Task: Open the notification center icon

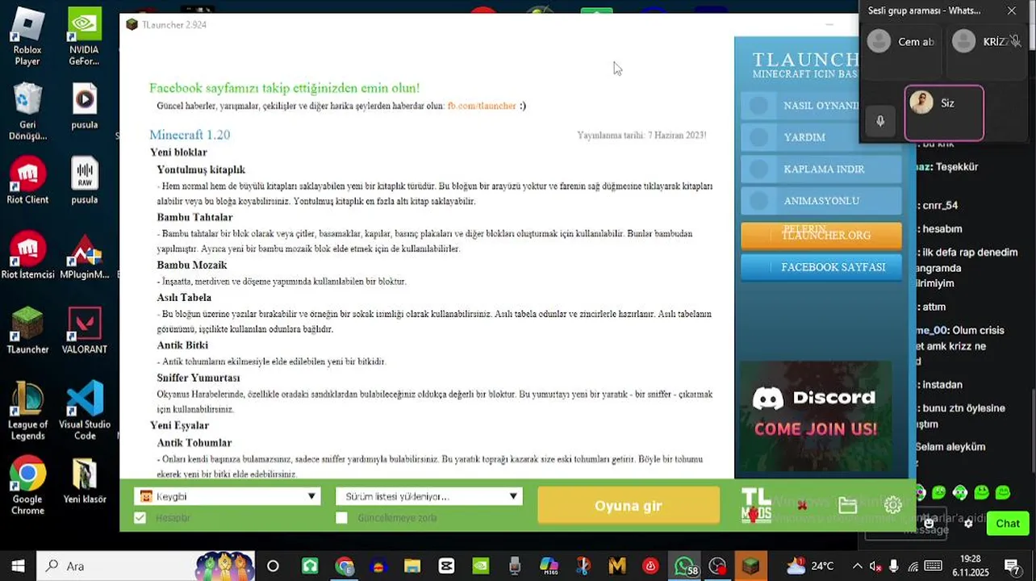Action: [x=1012, y=566]
